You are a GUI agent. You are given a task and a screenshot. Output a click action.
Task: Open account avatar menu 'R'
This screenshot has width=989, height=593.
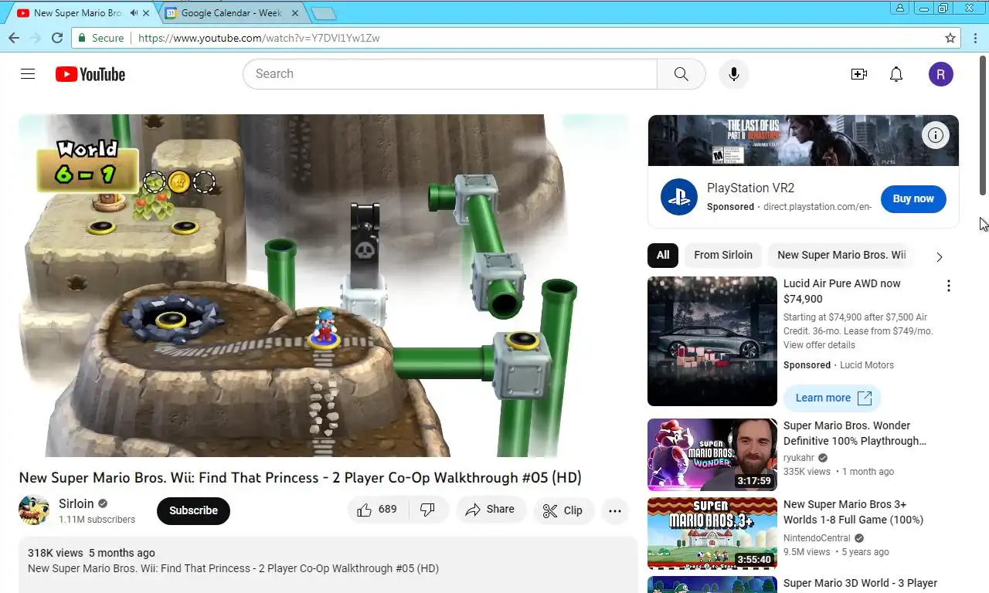(x=940, y=74)
